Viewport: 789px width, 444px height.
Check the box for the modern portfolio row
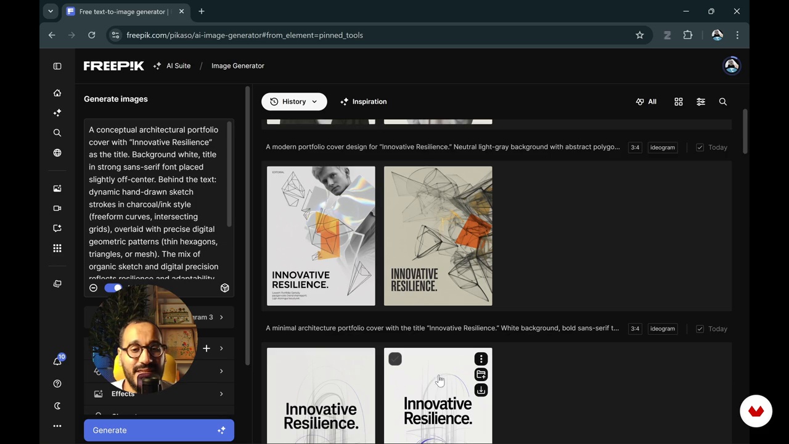click(700, 147)
